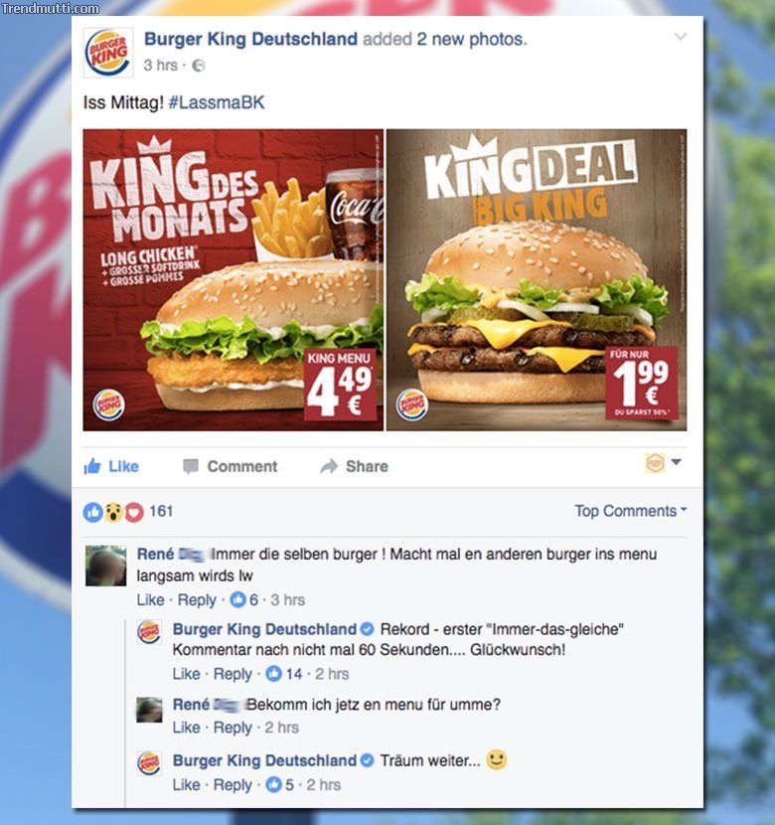Click the Burger King profile logo avatar
This screenshot has width=775, height=825.
pos(107,53)
